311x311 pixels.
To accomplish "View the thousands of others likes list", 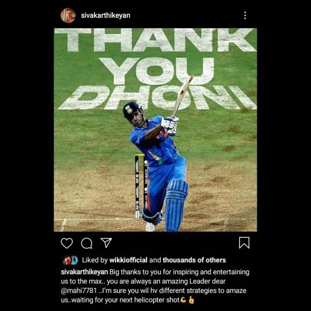I will [x=194, y=260].
